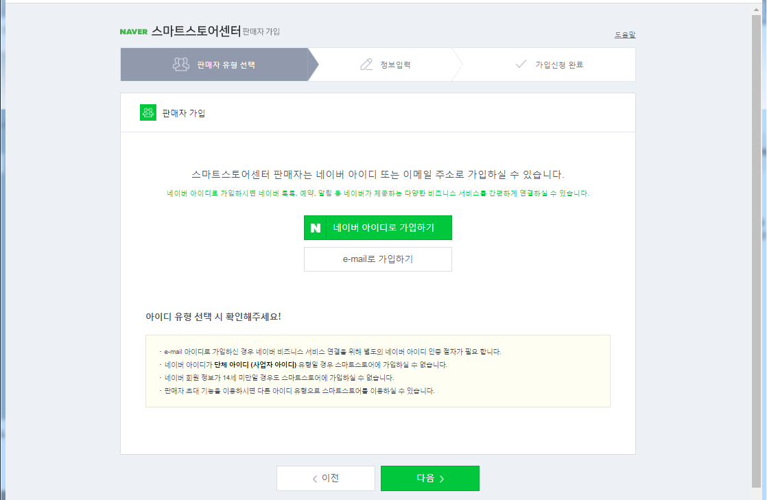Click the vertical scrollbar thumb
Screen dimensions: 767x500
point(756,250)
